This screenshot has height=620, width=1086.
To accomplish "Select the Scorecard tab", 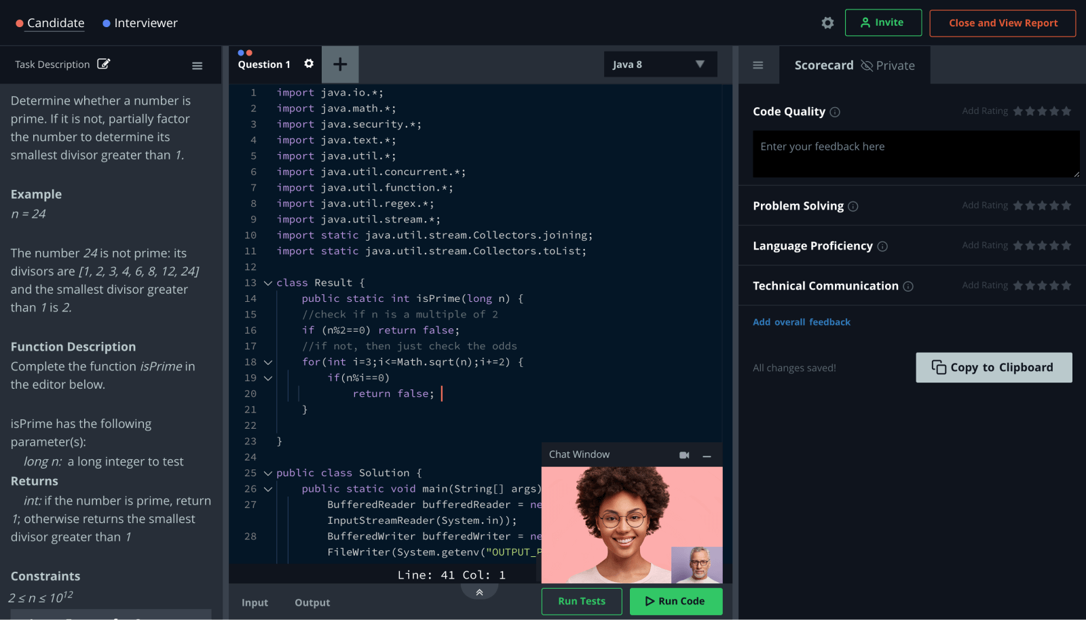I will coord(823,66).
